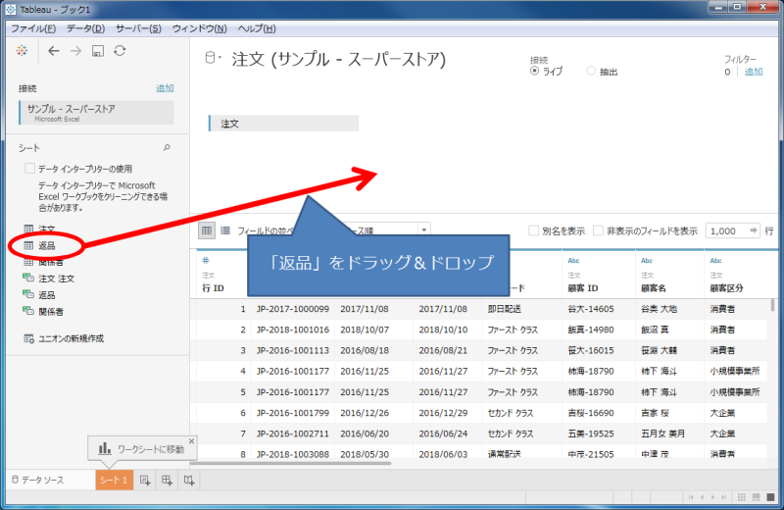Switch to metadata list view
Viewport: 784px width, 510px height.
[225, 230]
